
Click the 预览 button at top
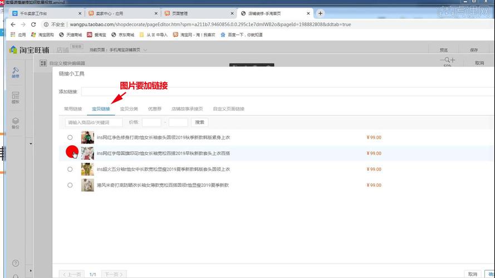pyautogui.click(x=444, y=50)
